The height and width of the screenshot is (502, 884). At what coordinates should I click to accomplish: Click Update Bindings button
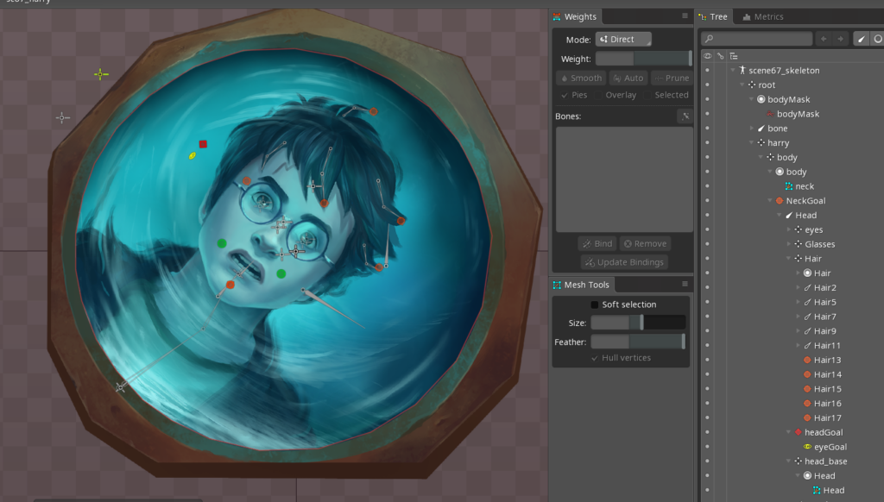pyautogui.click(x=624, y=262)
